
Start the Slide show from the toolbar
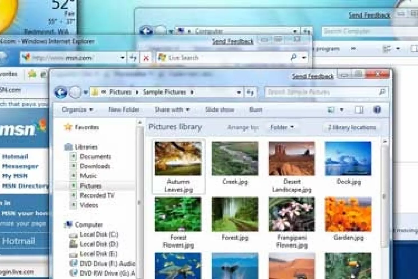220,110
